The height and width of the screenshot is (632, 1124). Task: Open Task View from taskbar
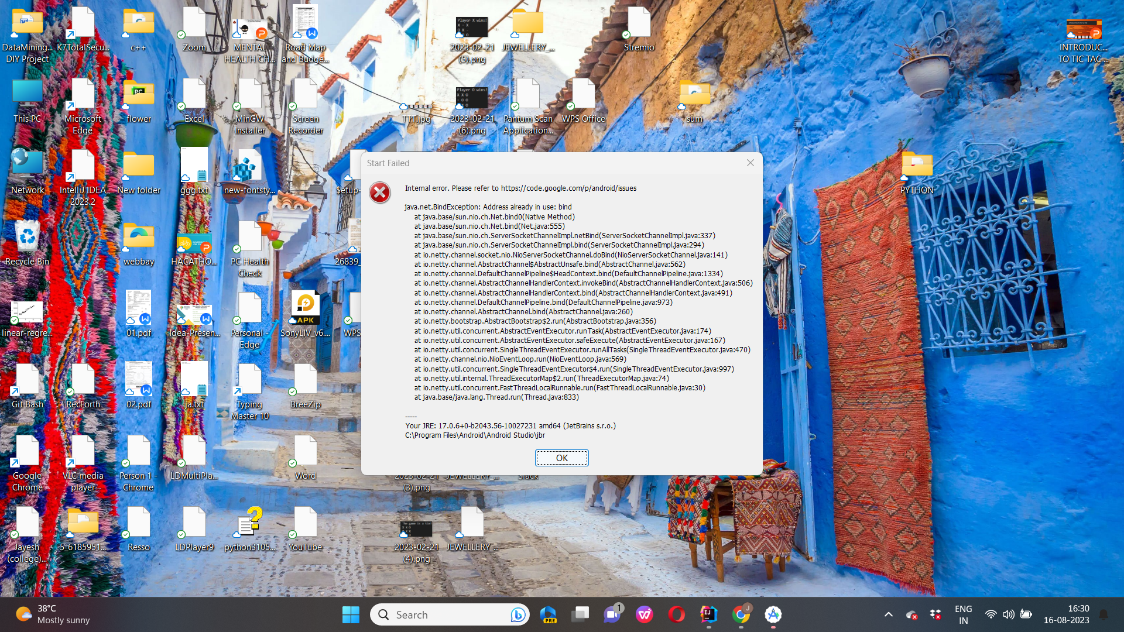580,614
